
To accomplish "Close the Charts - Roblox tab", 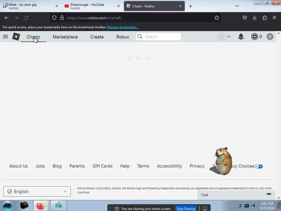I will pyautogui.click(x=180, y=6).
